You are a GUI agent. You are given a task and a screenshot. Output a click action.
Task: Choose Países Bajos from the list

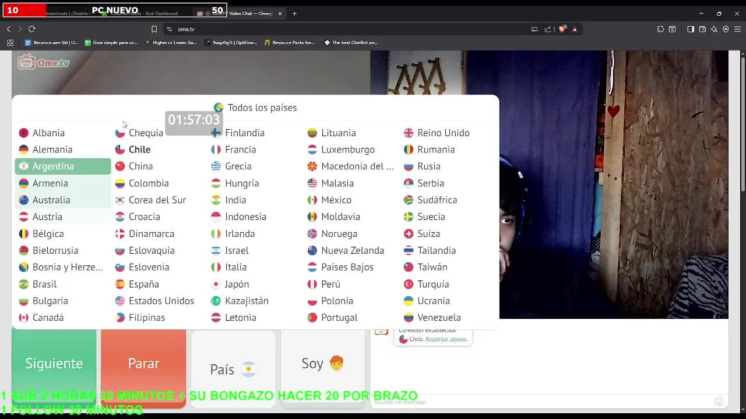351,267
